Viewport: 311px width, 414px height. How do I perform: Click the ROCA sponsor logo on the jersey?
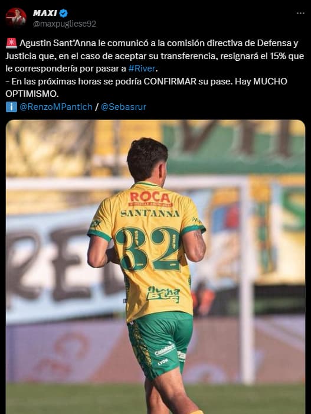150,198
